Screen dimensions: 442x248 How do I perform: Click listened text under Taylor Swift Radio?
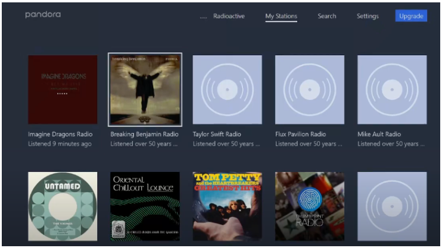(x=226, y=144)
